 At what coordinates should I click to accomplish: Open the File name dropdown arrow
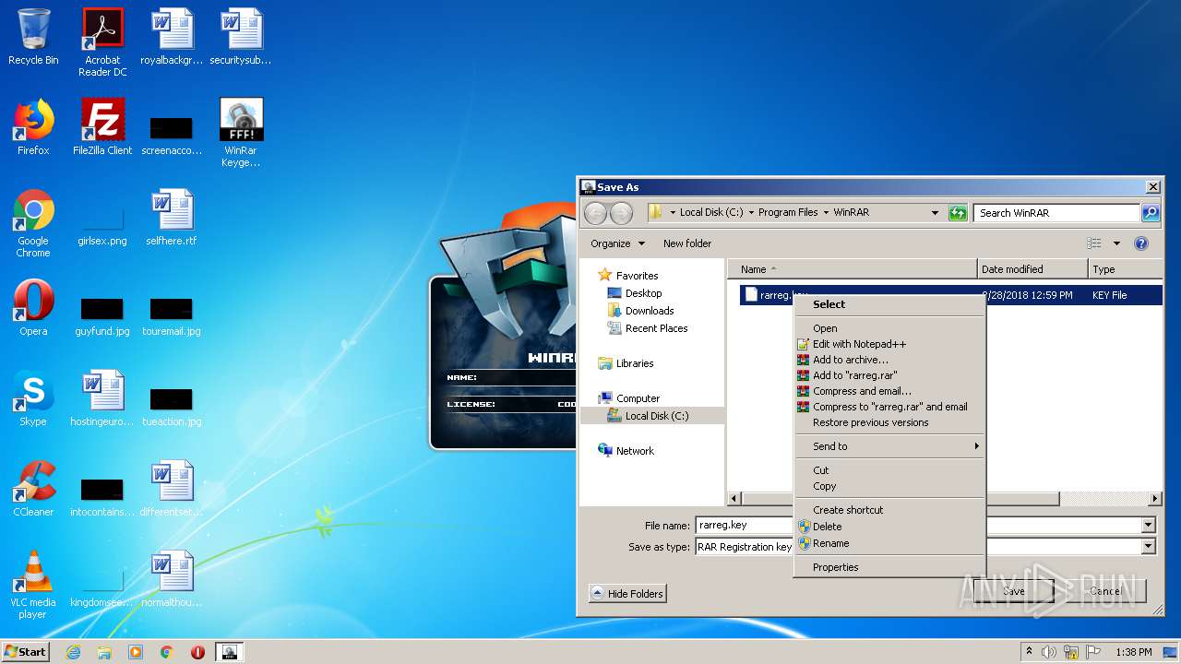[1149, 526]
